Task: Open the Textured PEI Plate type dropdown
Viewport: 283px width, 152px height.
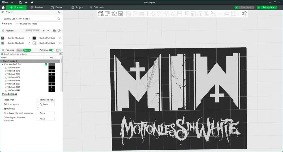Action: coord(38,24)
